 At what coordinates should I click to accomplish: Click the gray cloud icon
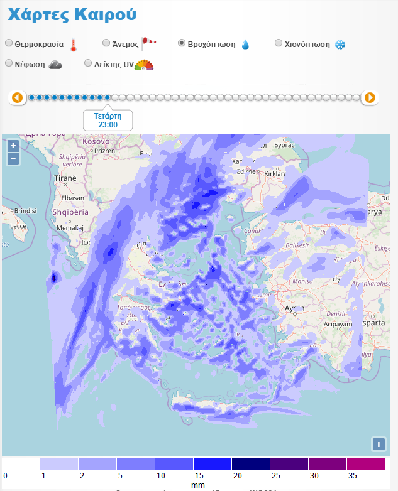coord(55,65)
